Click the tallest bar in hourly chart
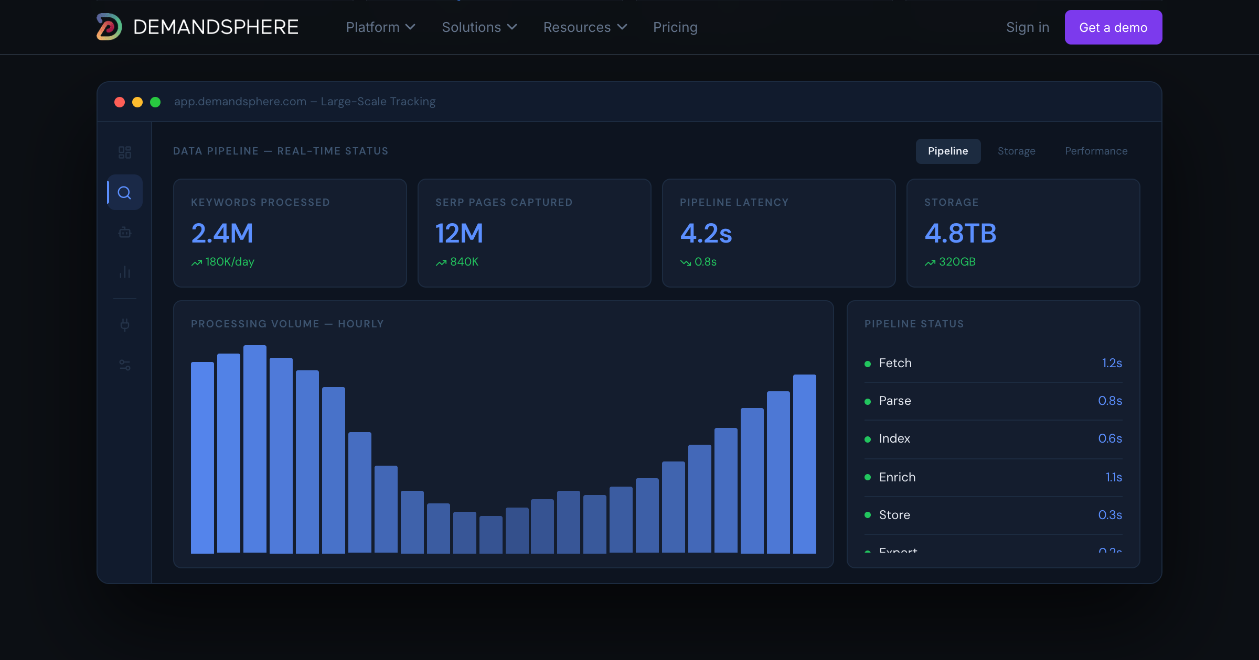The image size is (1259, 660). 255,449
